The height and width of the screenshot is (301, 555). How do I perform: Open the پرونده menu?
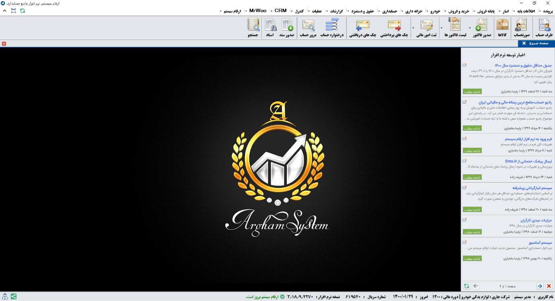point(547,11)
